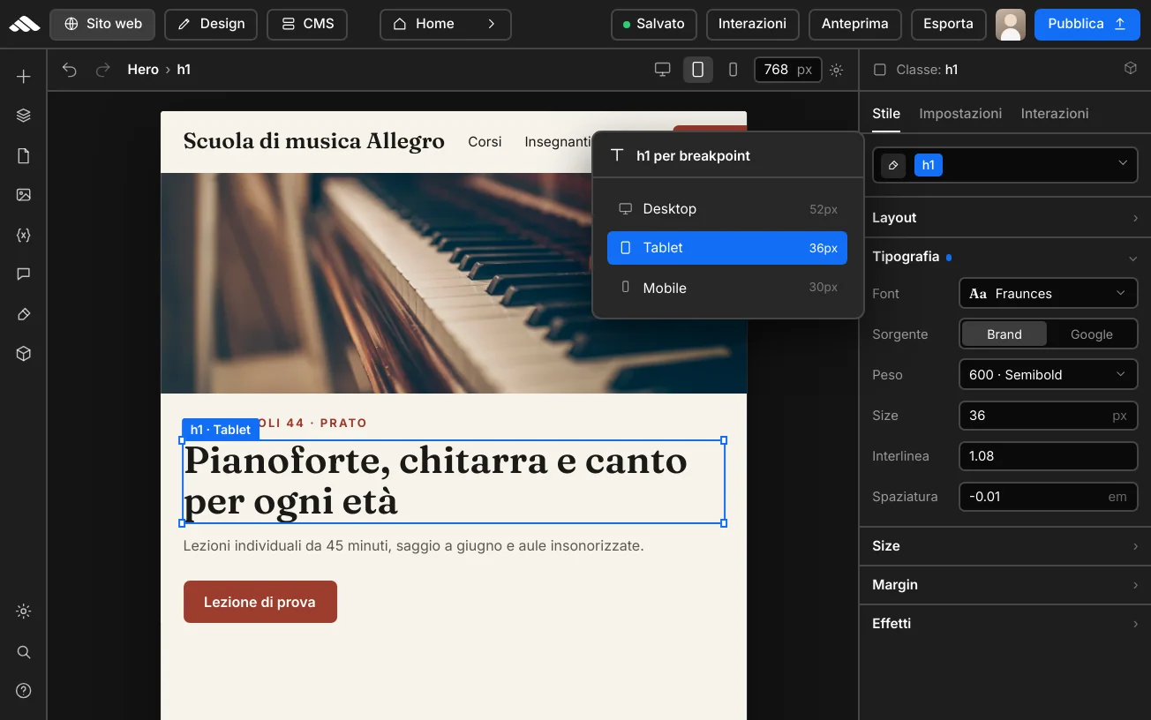
Task: Click the Interazioni button in top bar
Action: 753,24
